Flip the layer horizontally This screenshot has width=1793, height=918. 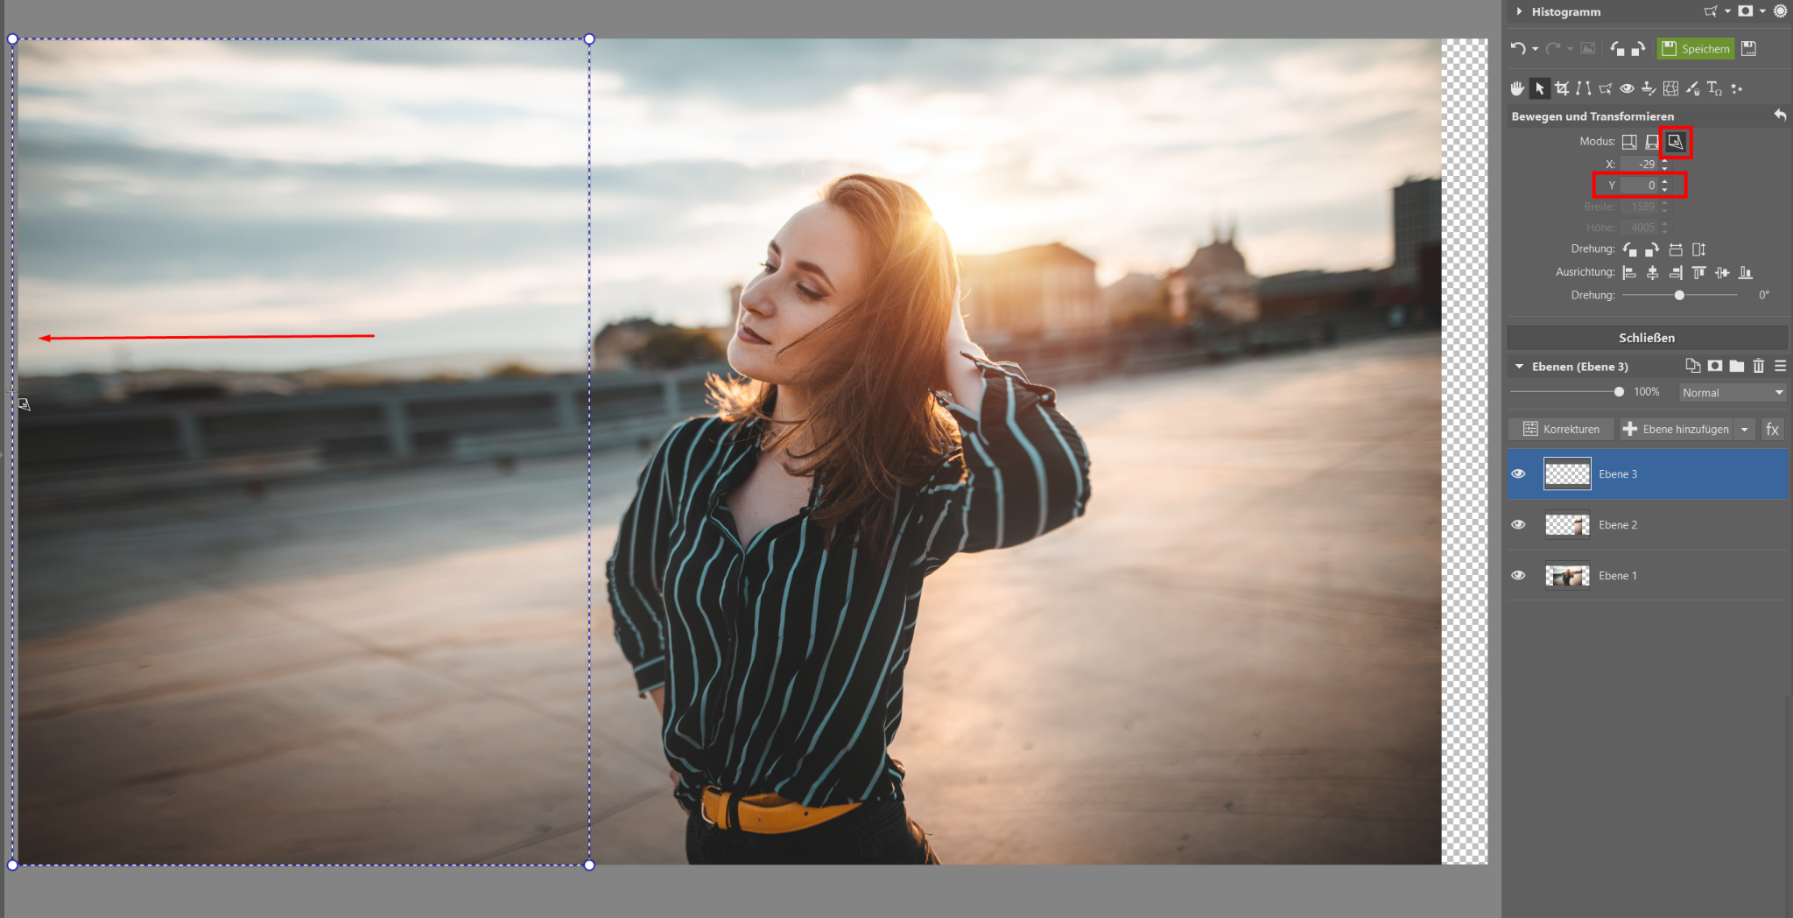[1676, 249]
